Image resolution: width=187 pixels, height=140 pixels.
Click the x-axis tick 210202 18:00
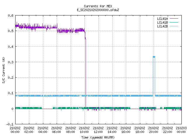click(x=140, y=130)
